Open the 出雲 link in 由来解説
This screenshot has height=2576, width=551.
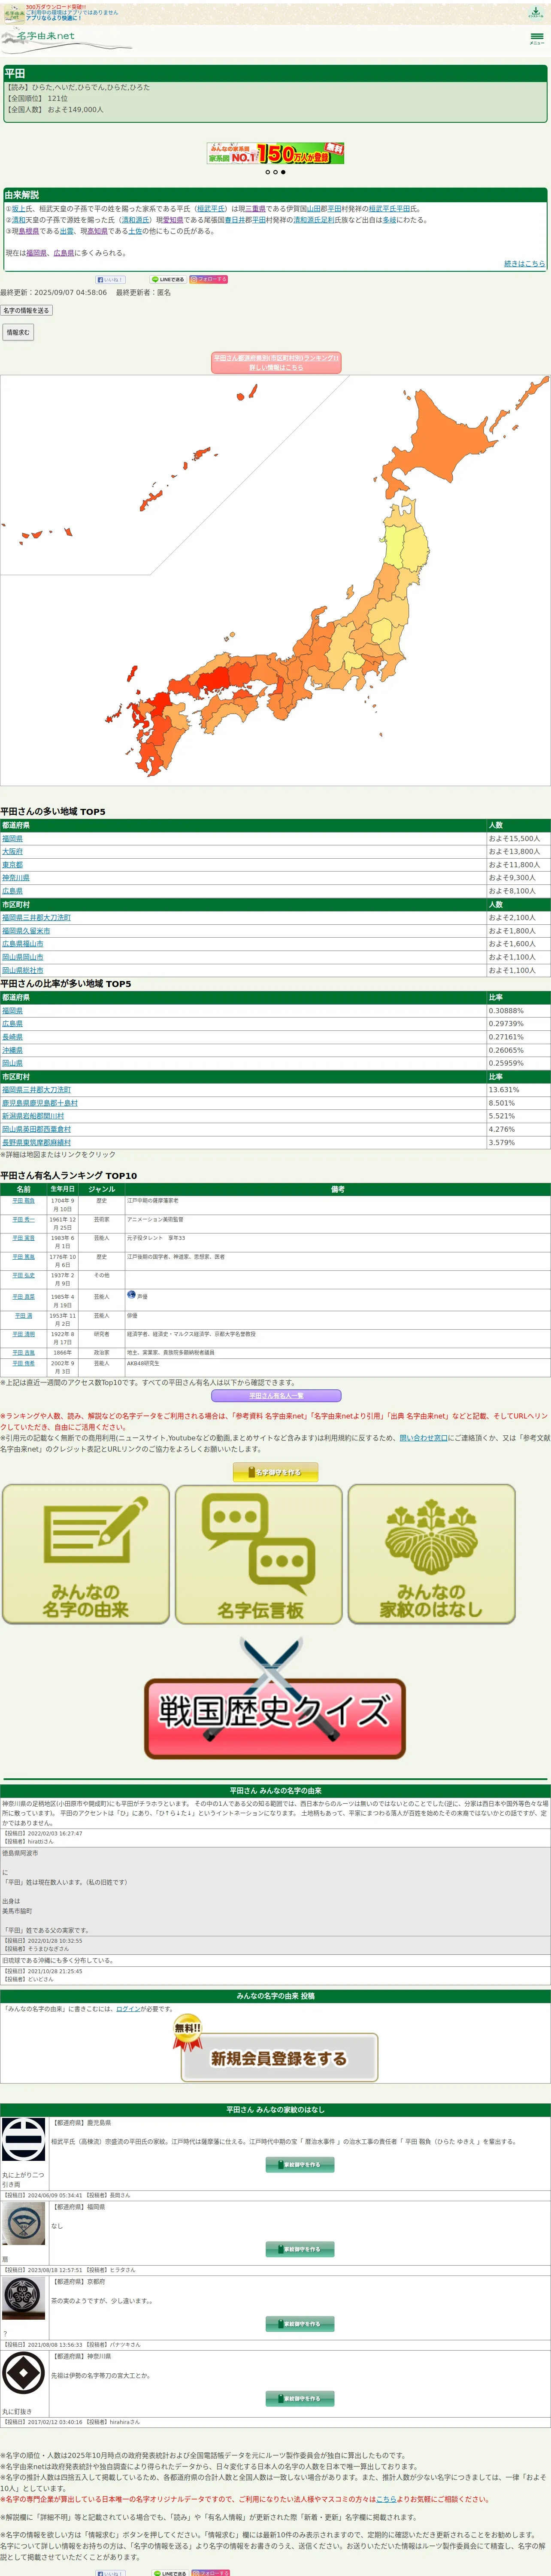coord(67,231)
